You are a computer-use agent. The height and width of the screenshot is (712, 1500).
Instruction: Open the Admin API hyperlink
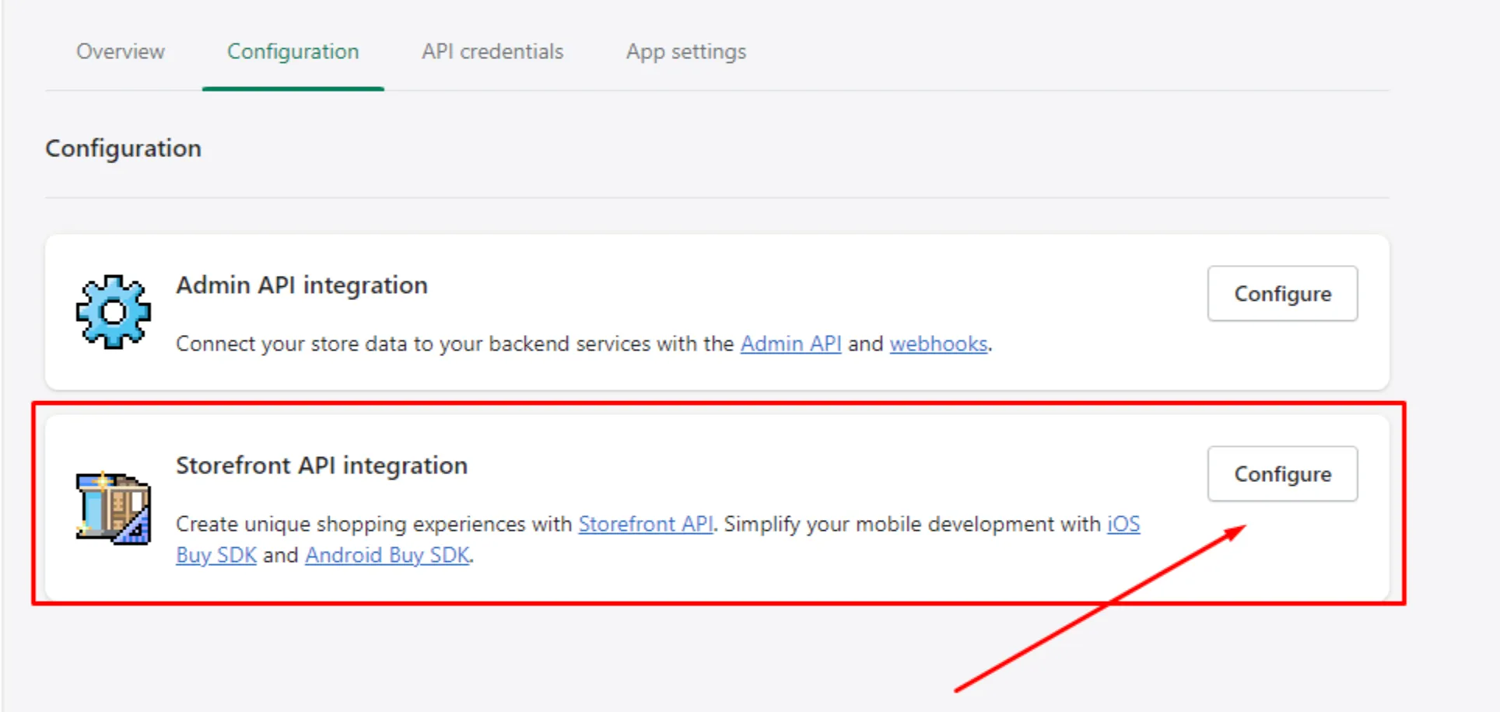(790, 344)
